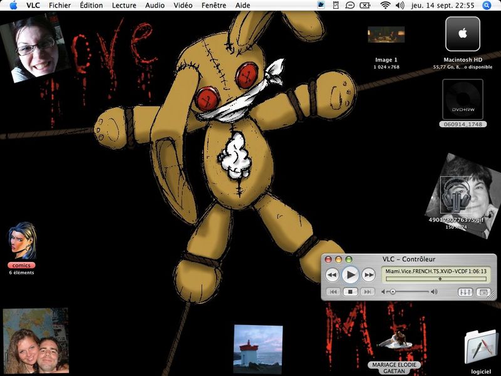Viewport: 501px width, 376px height.
Task: Select the comics folder icon
Action: click(x=22, y=241)
